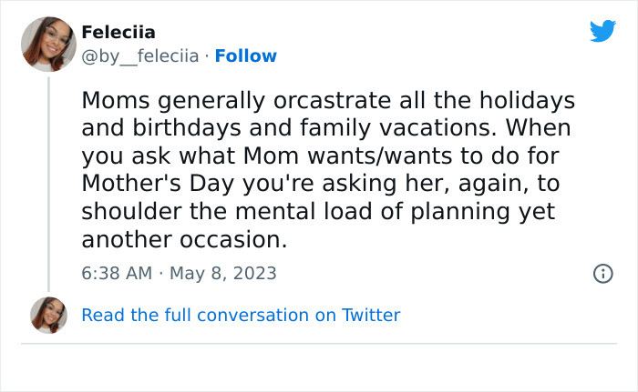
Task: Open the tweet info icon
Action: point(602,273)
